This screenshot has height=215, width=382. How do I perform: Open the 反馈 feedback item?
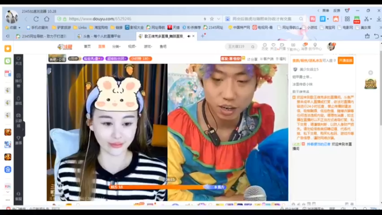click(337, 11)
